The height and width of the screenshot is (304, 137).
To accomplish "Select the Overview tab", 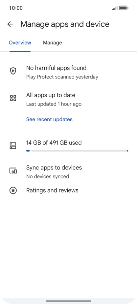I will [x=20, y=43].
